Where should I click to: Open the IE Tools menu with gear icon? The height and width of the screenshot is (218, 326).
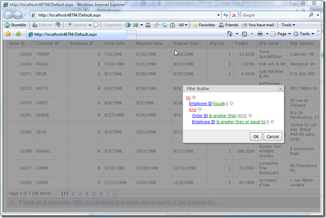(x=303, y=34)
